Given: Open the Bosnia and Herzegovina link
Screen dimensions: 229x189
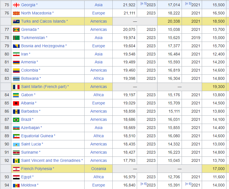Looking at the screenshot, I should (43, 46).
